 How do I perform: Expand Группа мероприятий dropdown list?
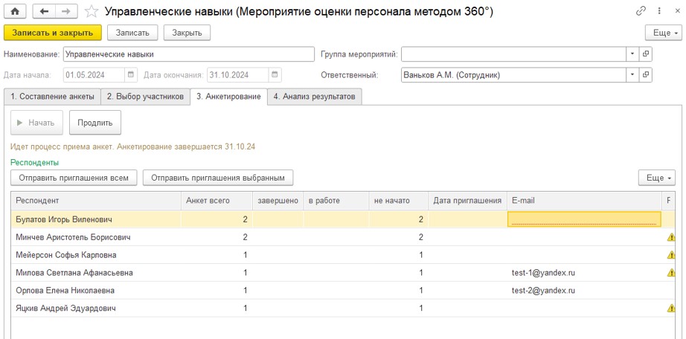tap(632, 54)
